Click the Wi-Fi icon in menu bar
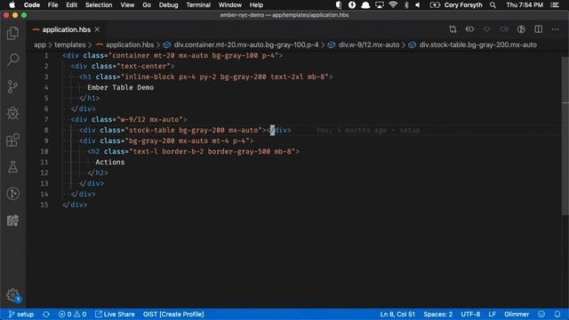569x320 pixels. click(x=393, y=5)
